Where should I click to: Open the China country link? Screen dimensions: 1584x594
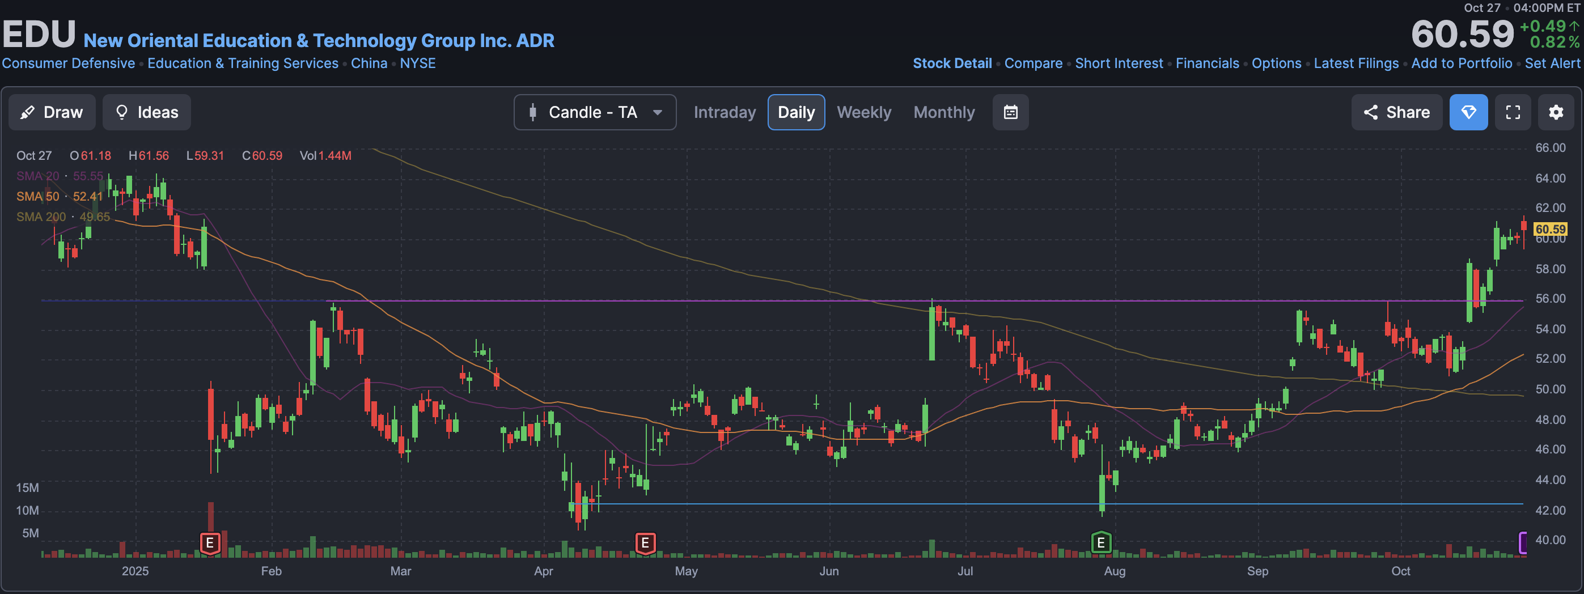coord(369,63)
